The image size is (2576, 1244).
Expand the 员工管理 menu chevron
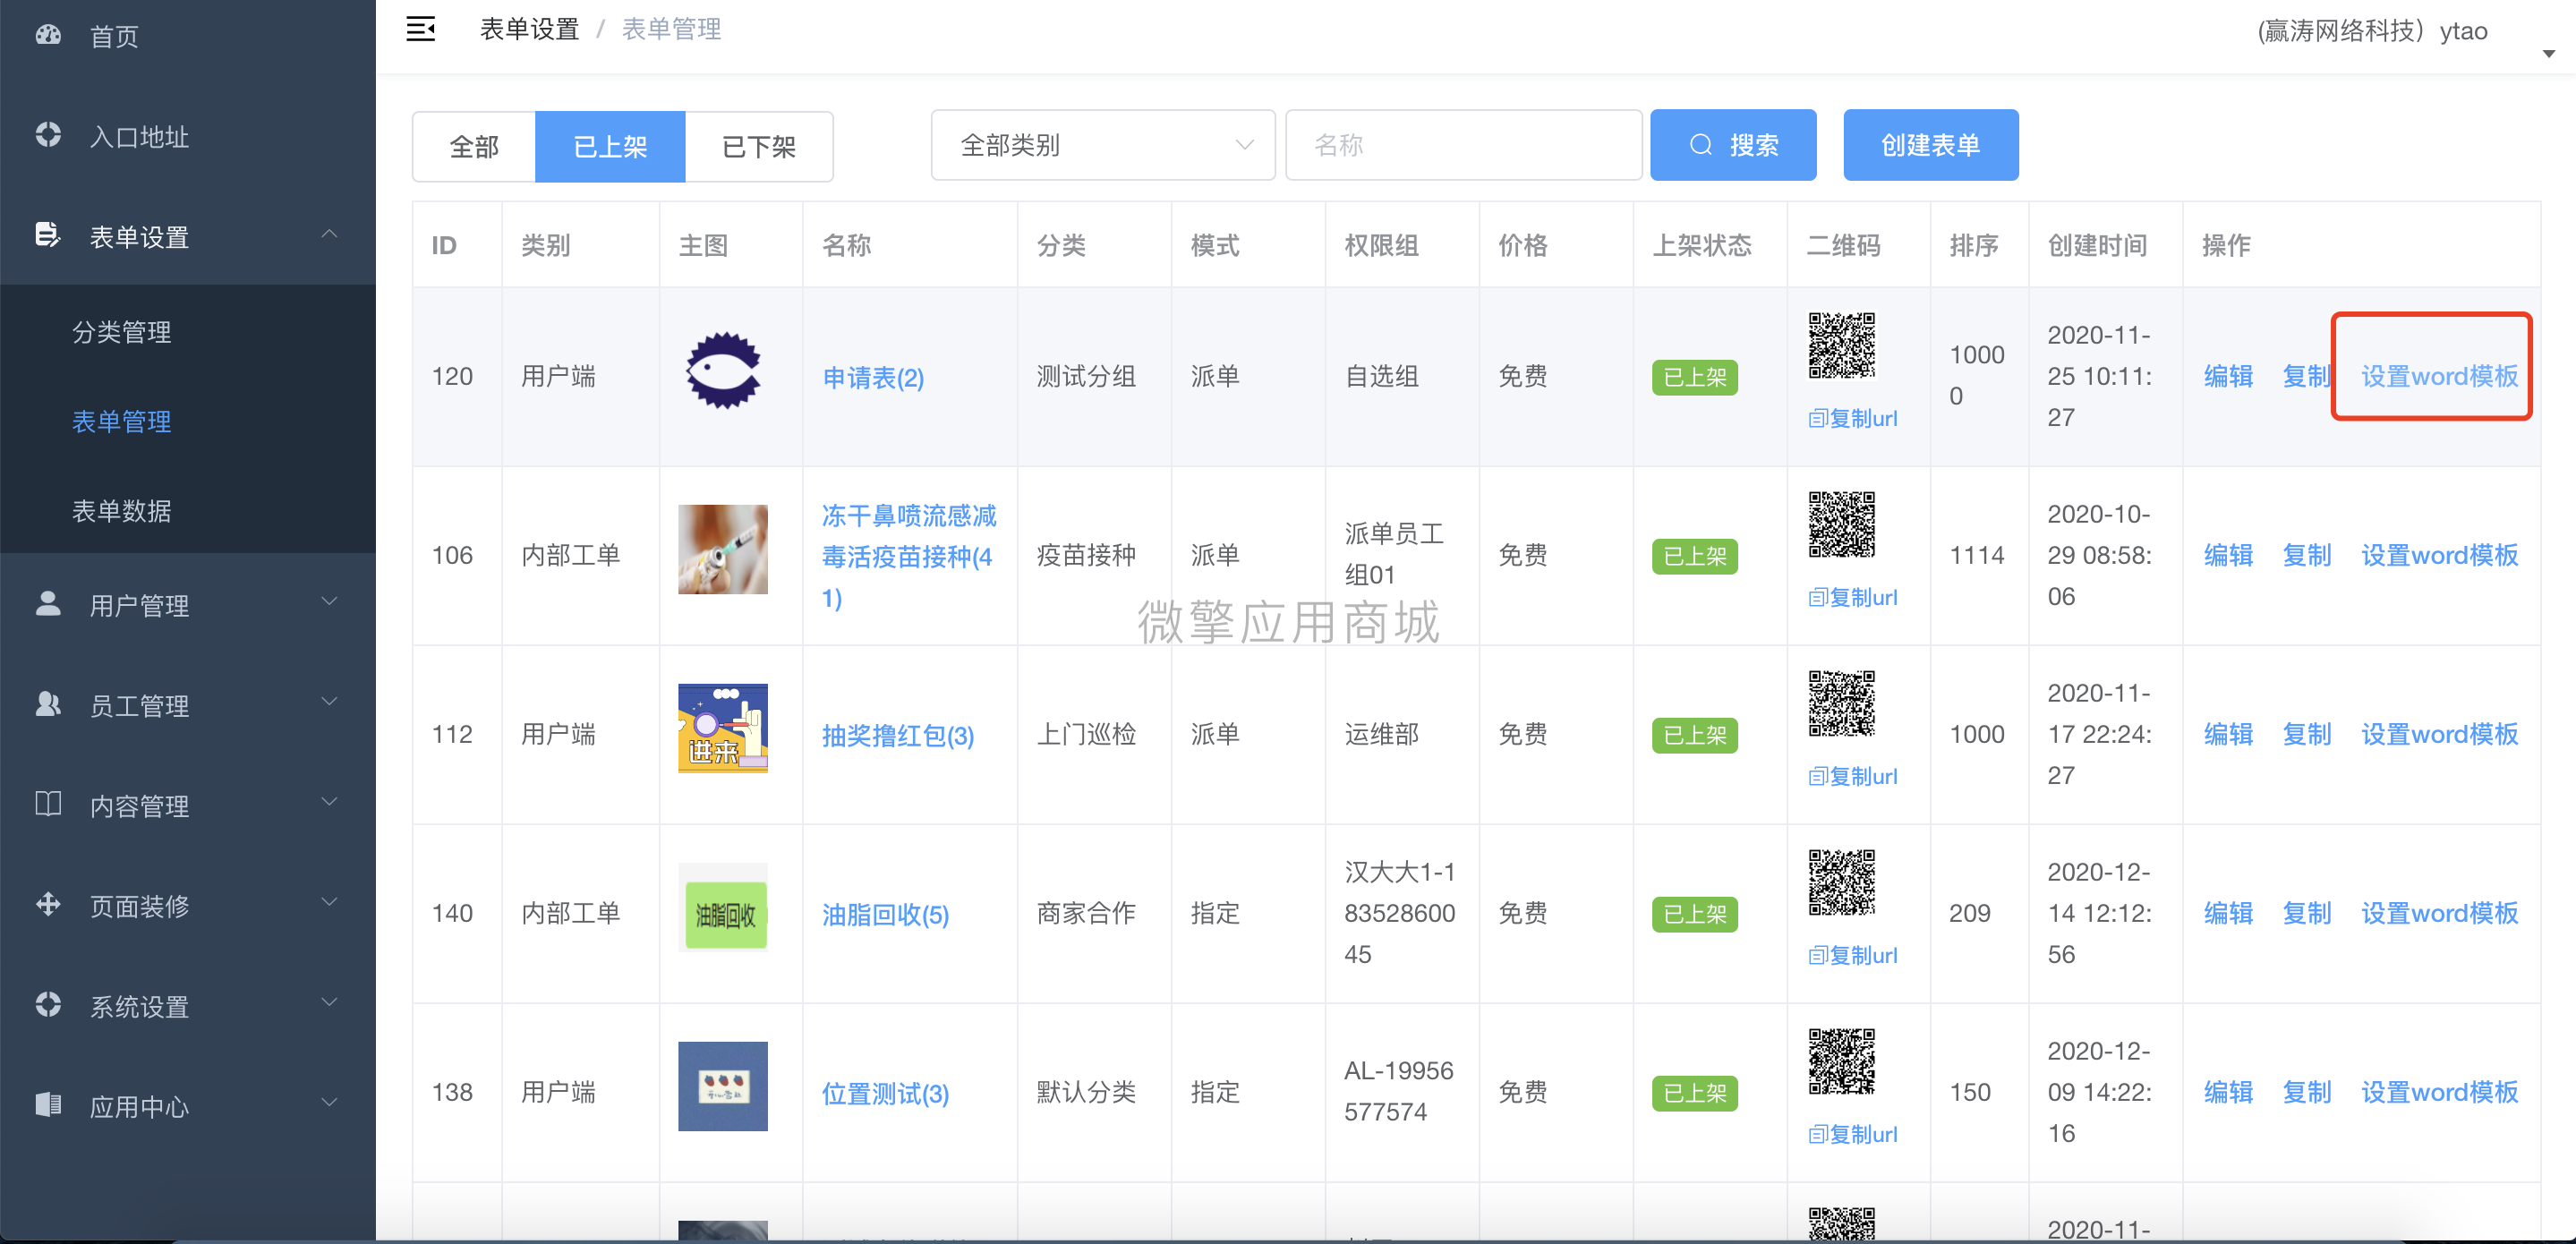[x=329, y=702]
